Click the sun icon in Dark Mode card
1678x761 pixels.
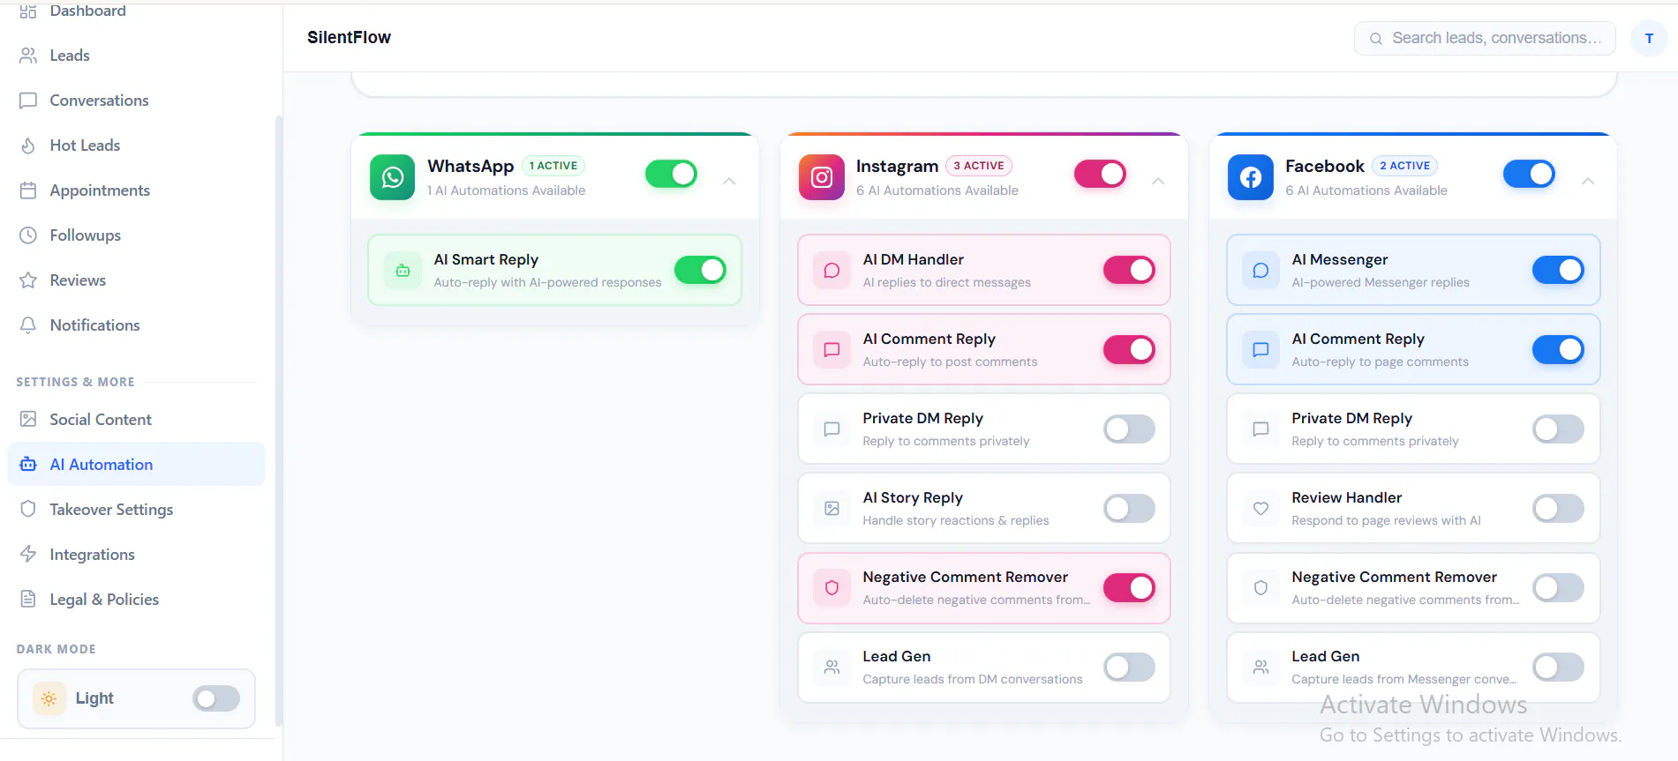point(49,698)
